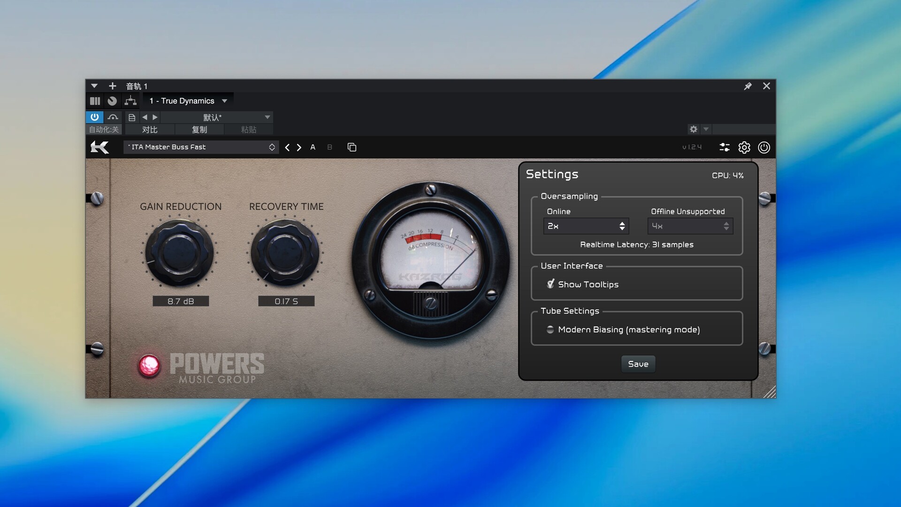Click the Gain Reduction knob

pos(180,253)
